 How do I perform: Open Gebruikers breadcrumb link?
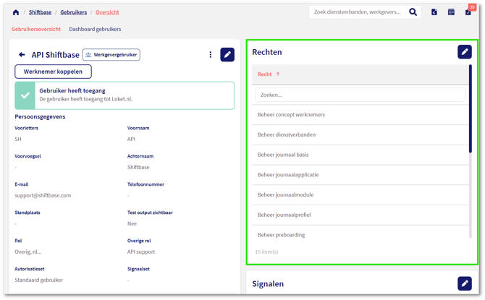[x=73, y=12]
